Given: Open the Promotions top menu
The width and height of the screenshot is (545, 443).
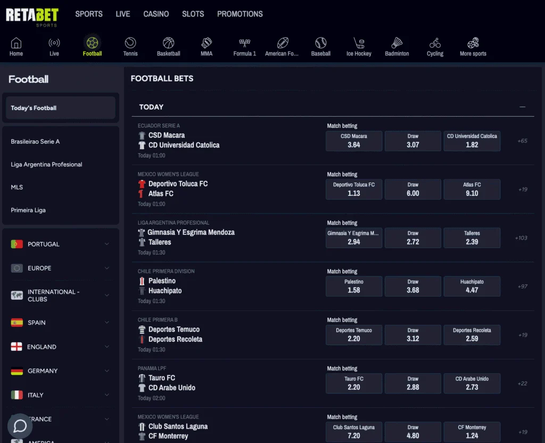Looking at the screenshot, I should 240,14.
